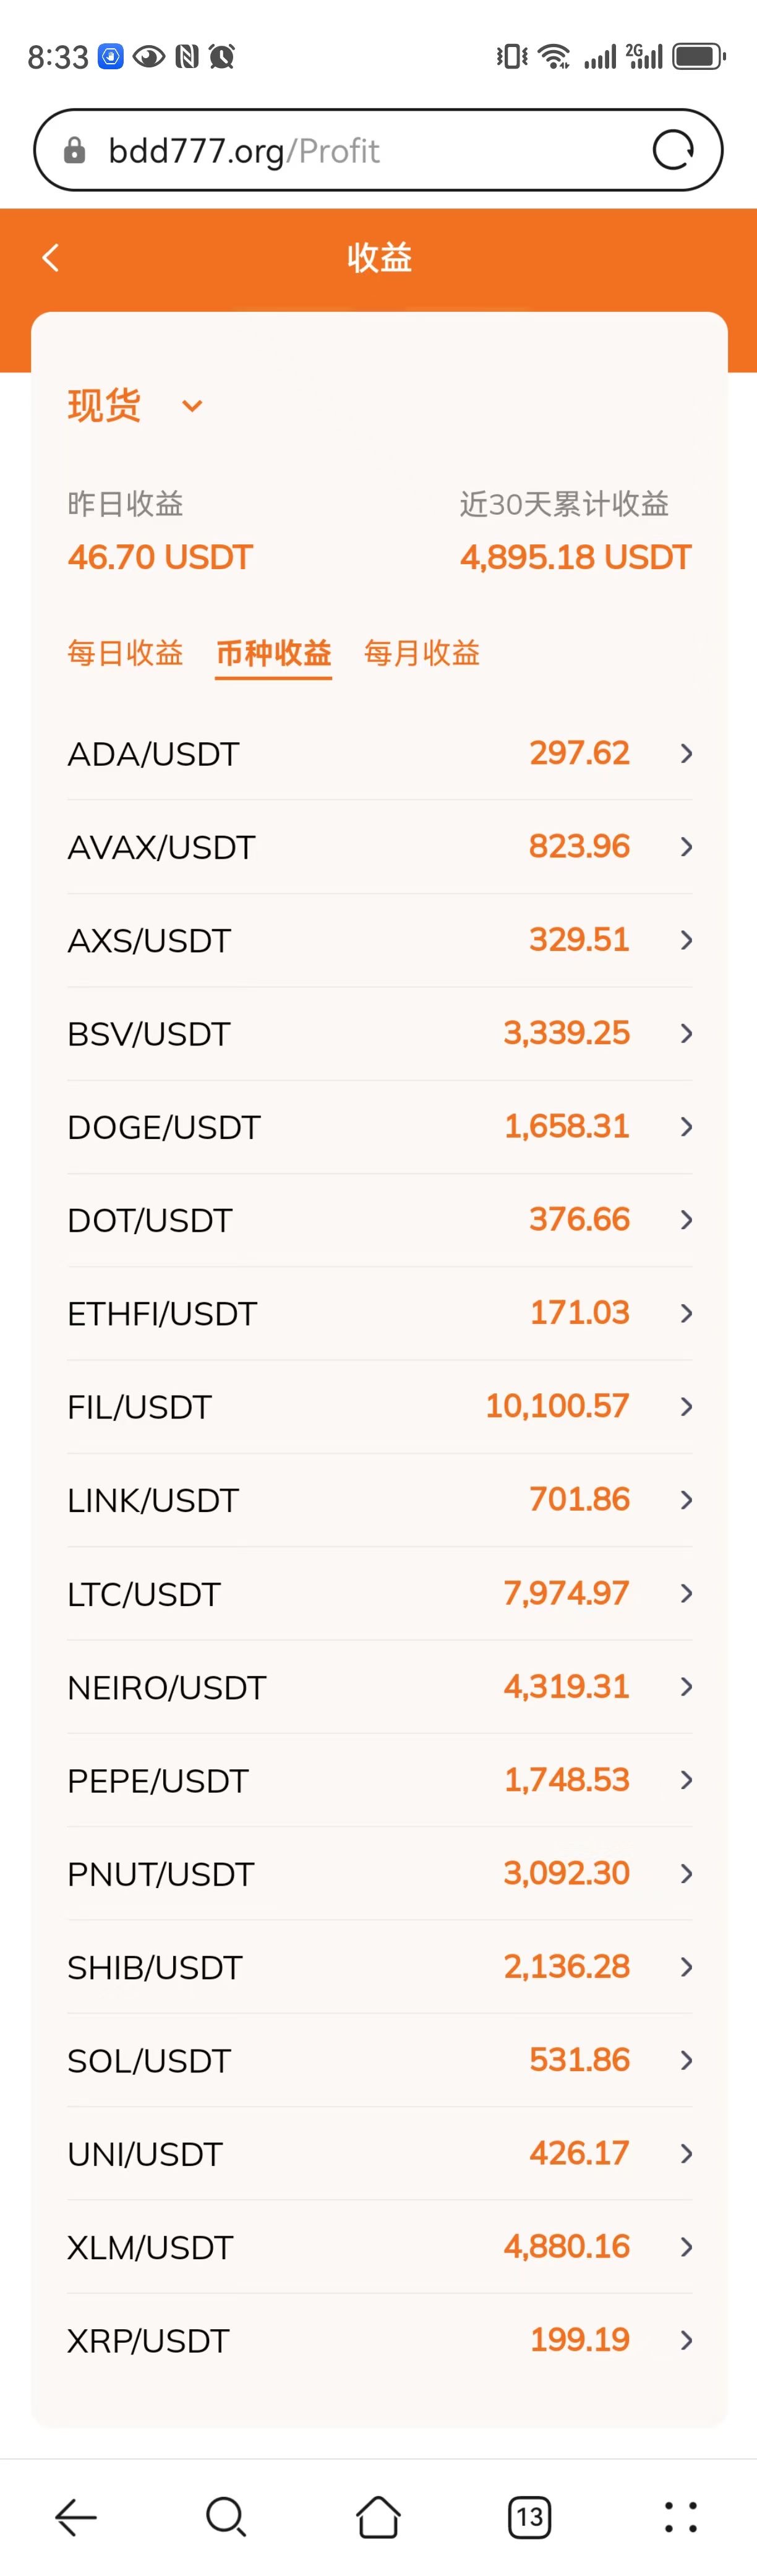Expand XRP/USDT row arrow
The width and height of the screenshot is (757, 2576).
click(x=686, y=2340)
